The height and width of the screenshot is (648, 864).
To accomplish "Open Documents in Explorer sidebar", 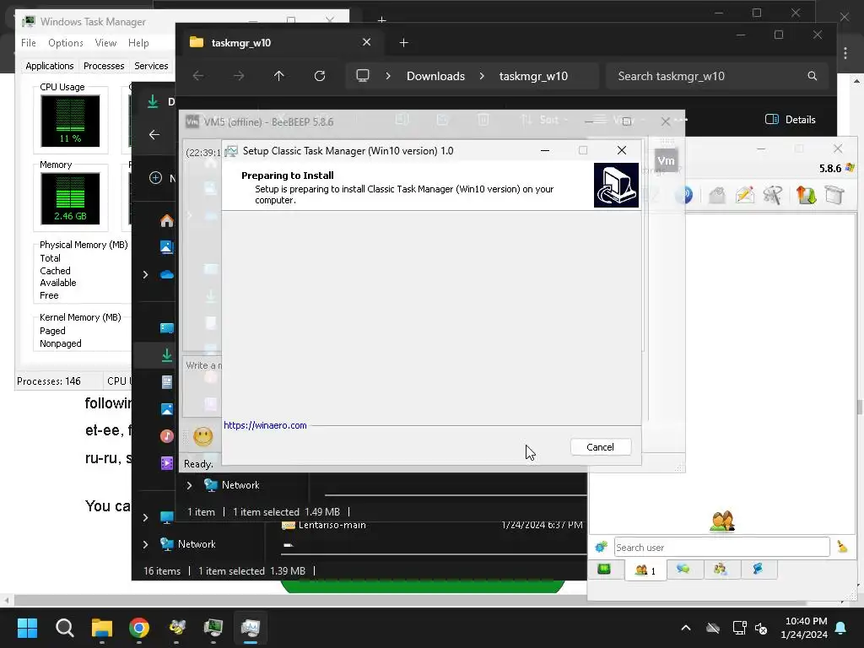I will click(166, 382).
